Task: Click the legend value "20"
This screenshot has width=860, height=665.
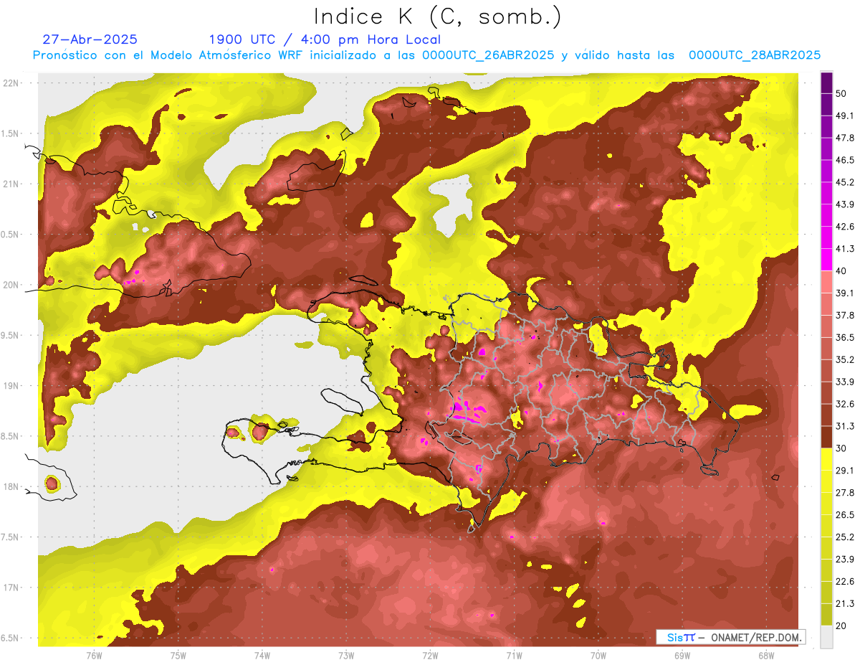Action: tap(841, 626)
